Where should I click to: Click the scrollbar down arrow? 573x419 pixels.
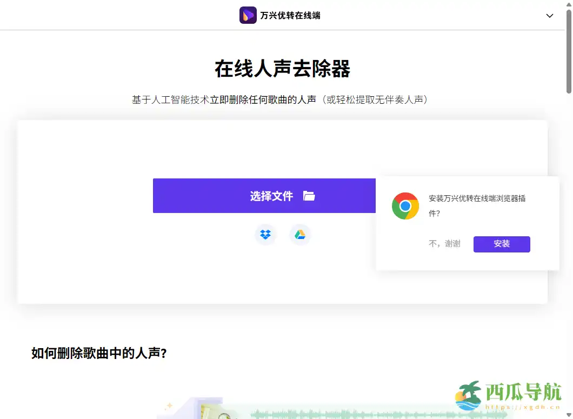coord(569,415)
